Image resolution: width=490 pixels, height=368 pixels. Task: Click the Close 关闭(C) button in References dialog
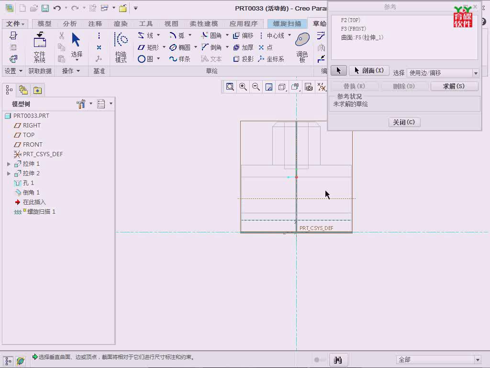tap(404, 122)
